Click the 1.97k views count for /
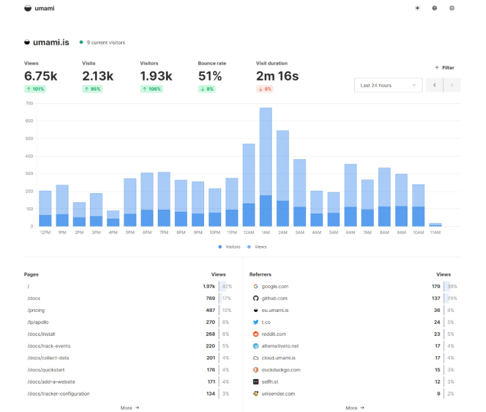 click(x=209, y=286)
